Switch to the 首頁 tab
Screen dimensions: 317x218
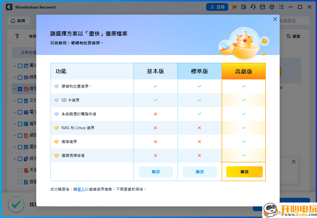coord(18,20)
